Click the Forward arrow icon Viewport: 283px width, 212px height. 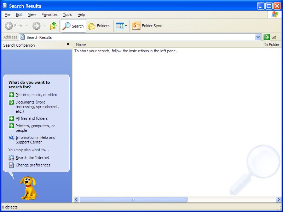click(36, 26)
